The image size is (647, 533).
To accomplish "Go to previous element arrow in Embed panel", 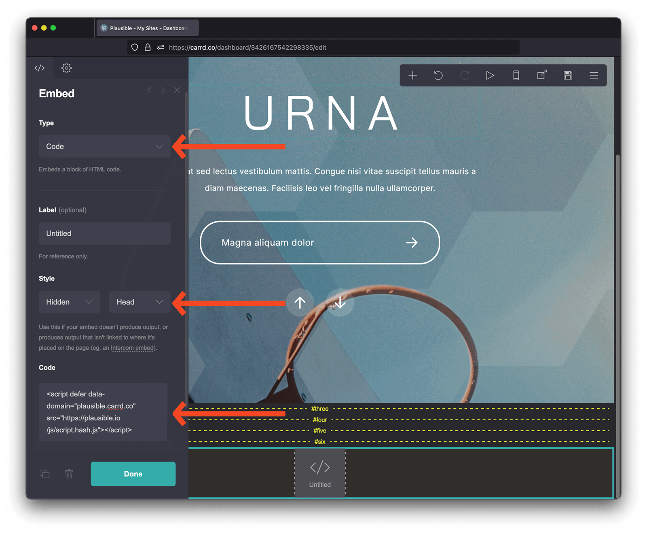I will click(x=150, y=90).
